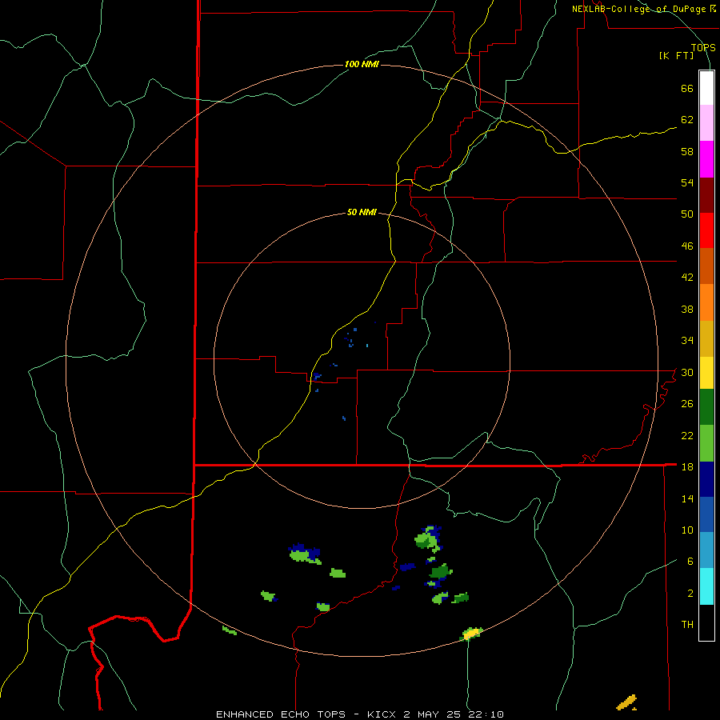Select the light green legend swatch
The image size is (720, 720).
(x=706, y=443)
